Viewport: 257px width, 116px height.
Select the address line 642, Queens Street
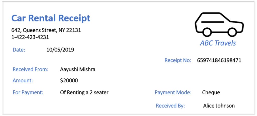tap(46, 30)
